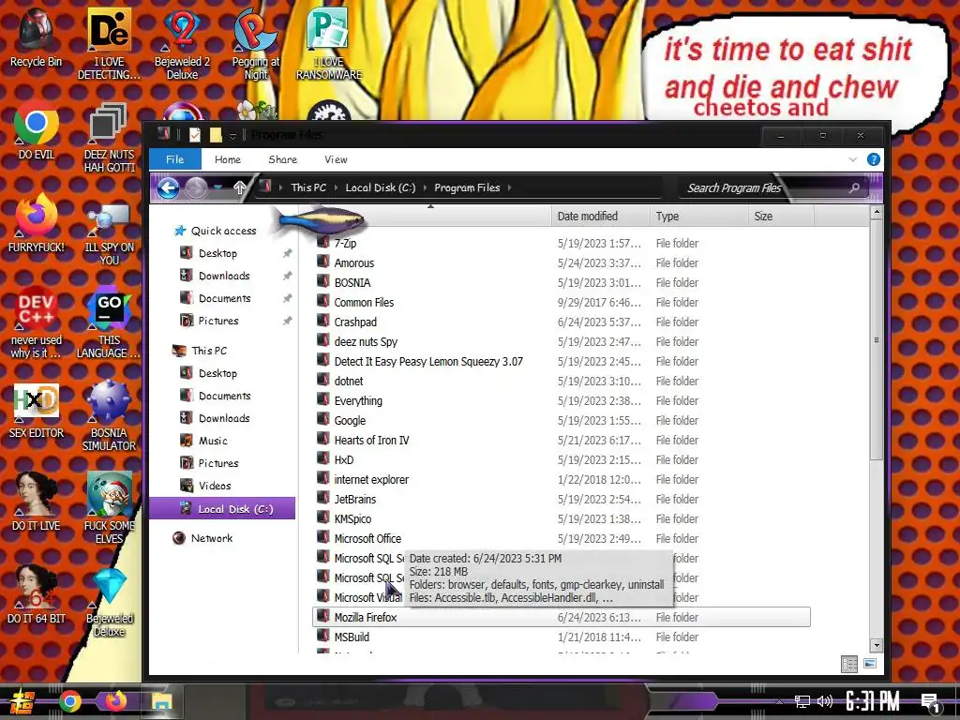The height and width of the screenshot is (720, 960).
Task: Open the Pegging at Night shortcut
Action: (x=255, y=44)
